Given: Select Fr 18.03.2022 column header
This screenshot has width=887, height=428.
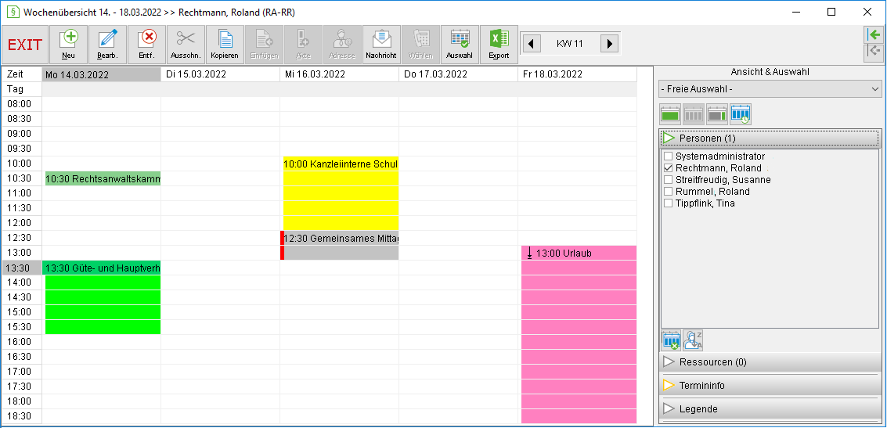Looking at the screenshot, I should (x=577, y=74).
